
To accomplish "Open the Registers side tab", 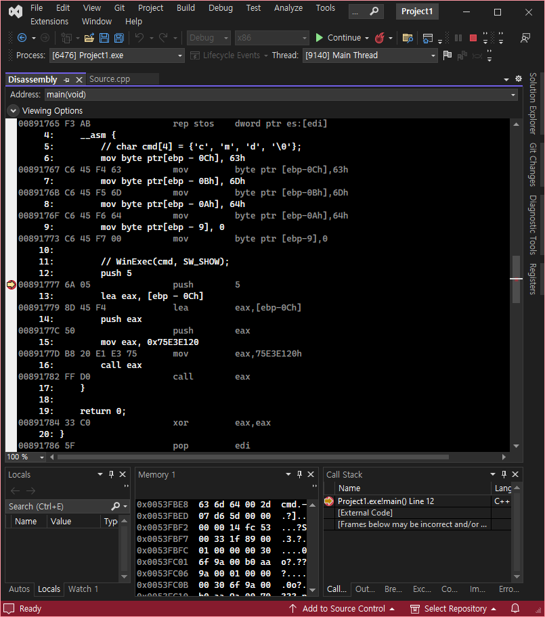I will (x=533, y=279).
